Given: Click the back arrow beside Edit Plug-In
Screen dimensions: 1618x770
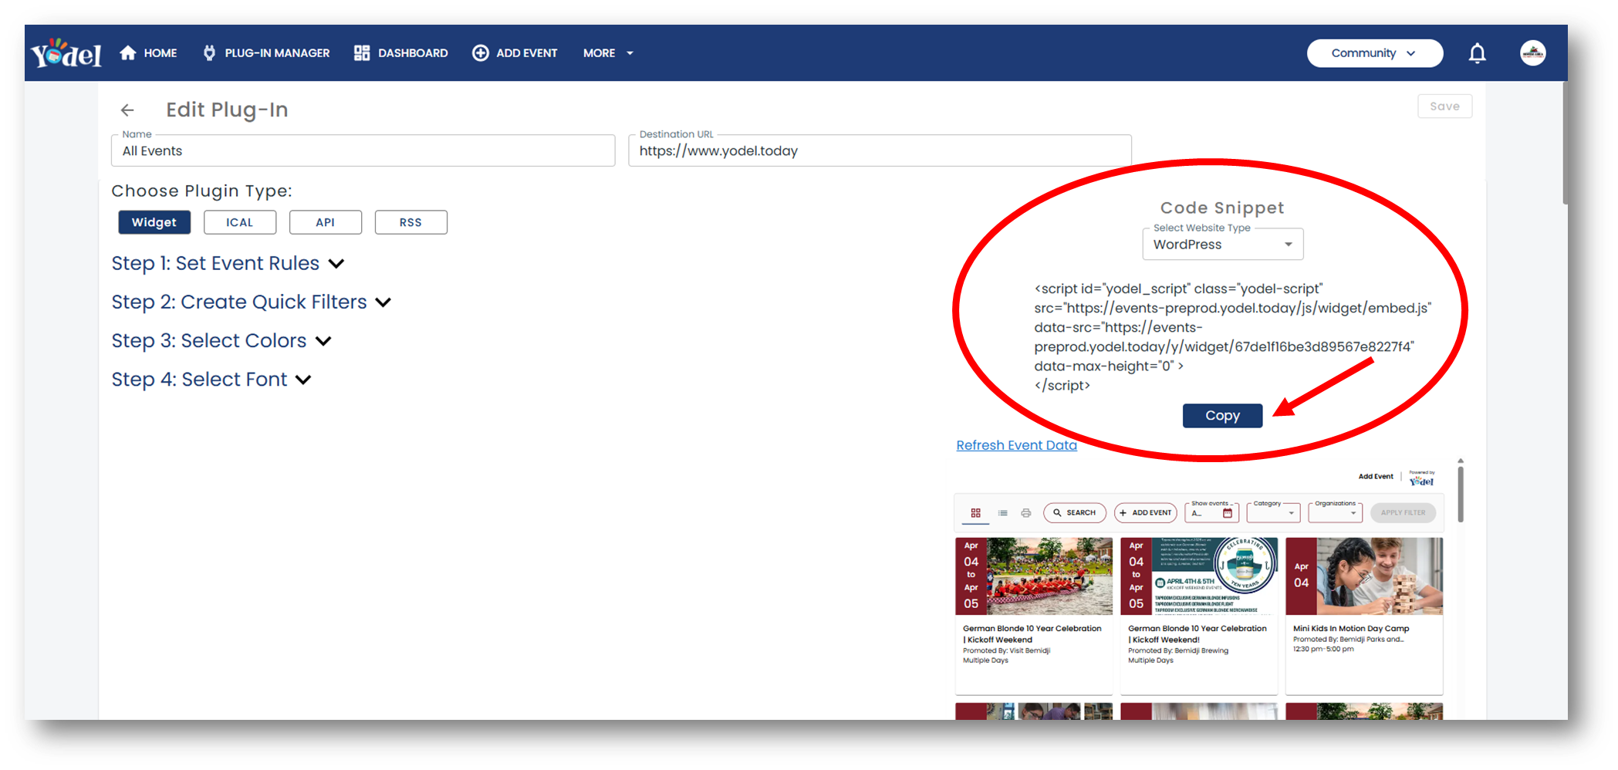Looking at the screenshot, I should [x=127, y=110].
